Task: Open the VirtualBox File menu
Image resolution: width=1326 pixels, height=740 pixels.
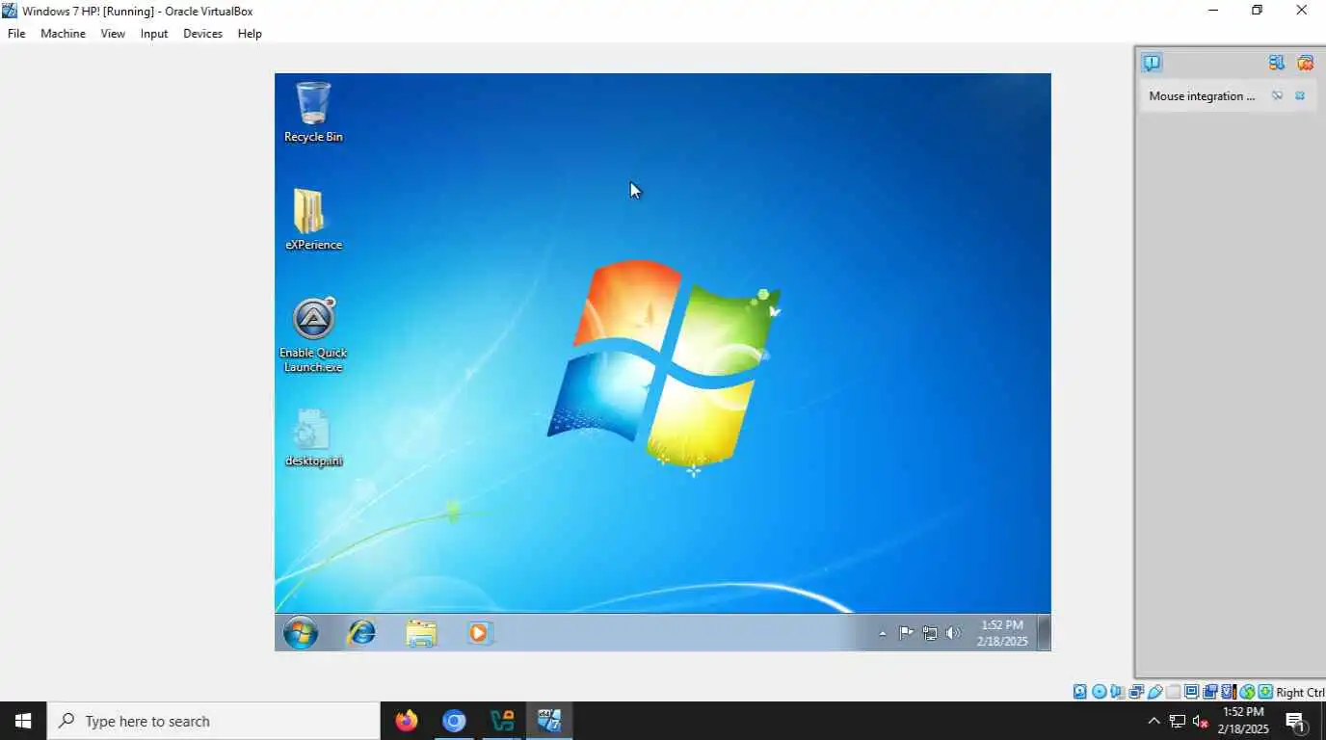Action: pos(16,34)
